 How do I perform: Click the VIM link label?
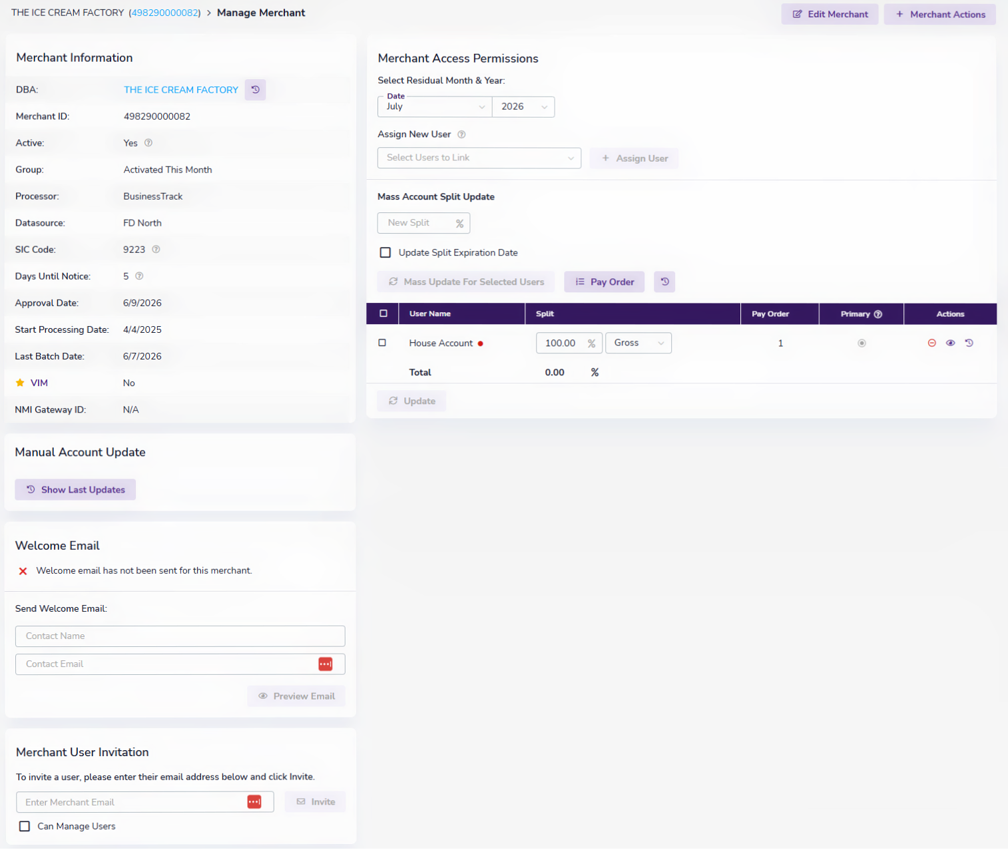click(39, 383)
